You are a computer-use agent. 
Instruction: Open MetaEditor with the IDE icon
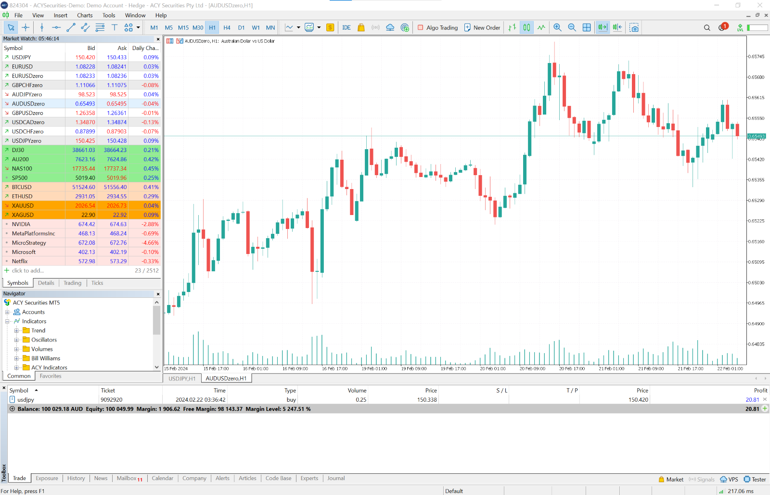[x=346, y=27]
